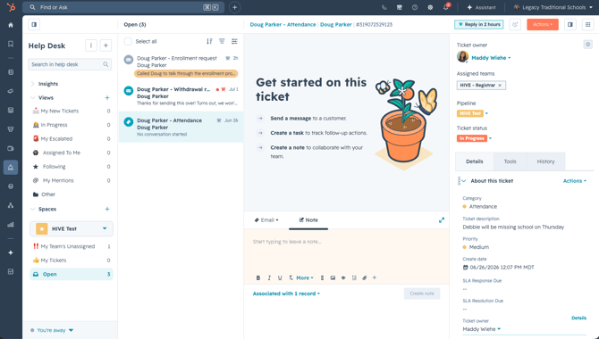Open the settings gear in top bar
This screenshot has height=339, width=599.
coord(430,7)
